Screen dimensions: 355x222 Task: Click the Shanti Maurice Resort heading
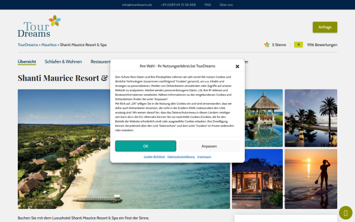(x=63, y=78)
